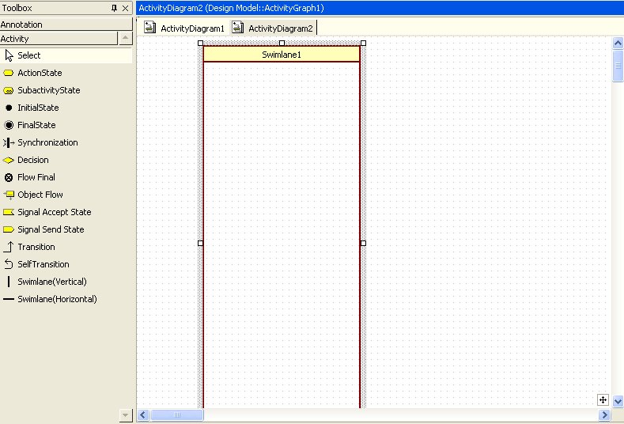Open the Annotation toolbox category

pos(66,25)
